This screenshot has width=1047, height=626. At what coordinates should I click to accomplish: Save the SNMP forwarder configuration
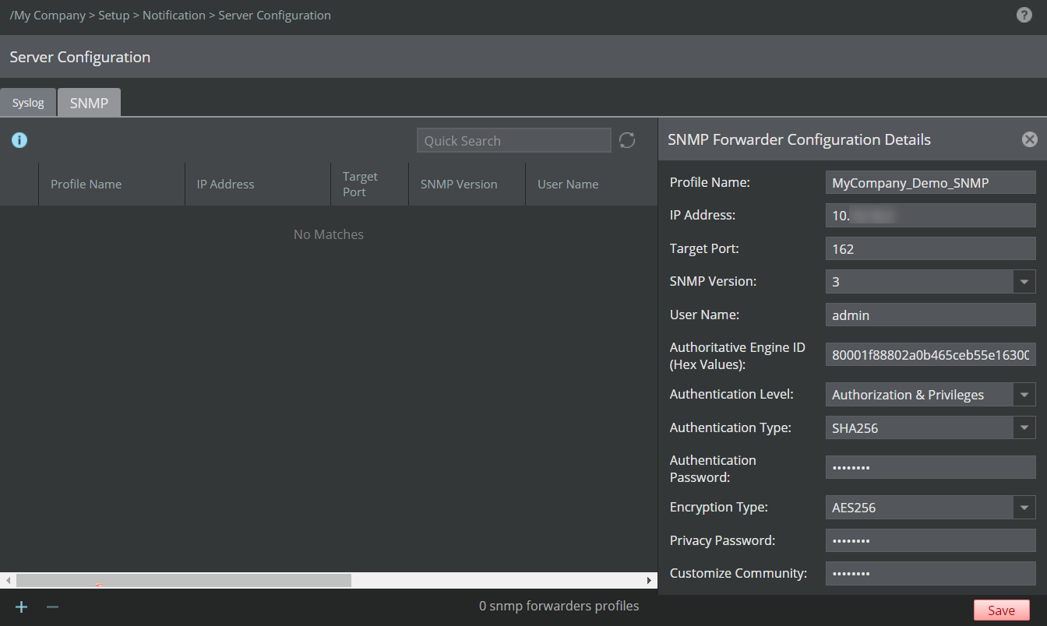[1001, 610]
